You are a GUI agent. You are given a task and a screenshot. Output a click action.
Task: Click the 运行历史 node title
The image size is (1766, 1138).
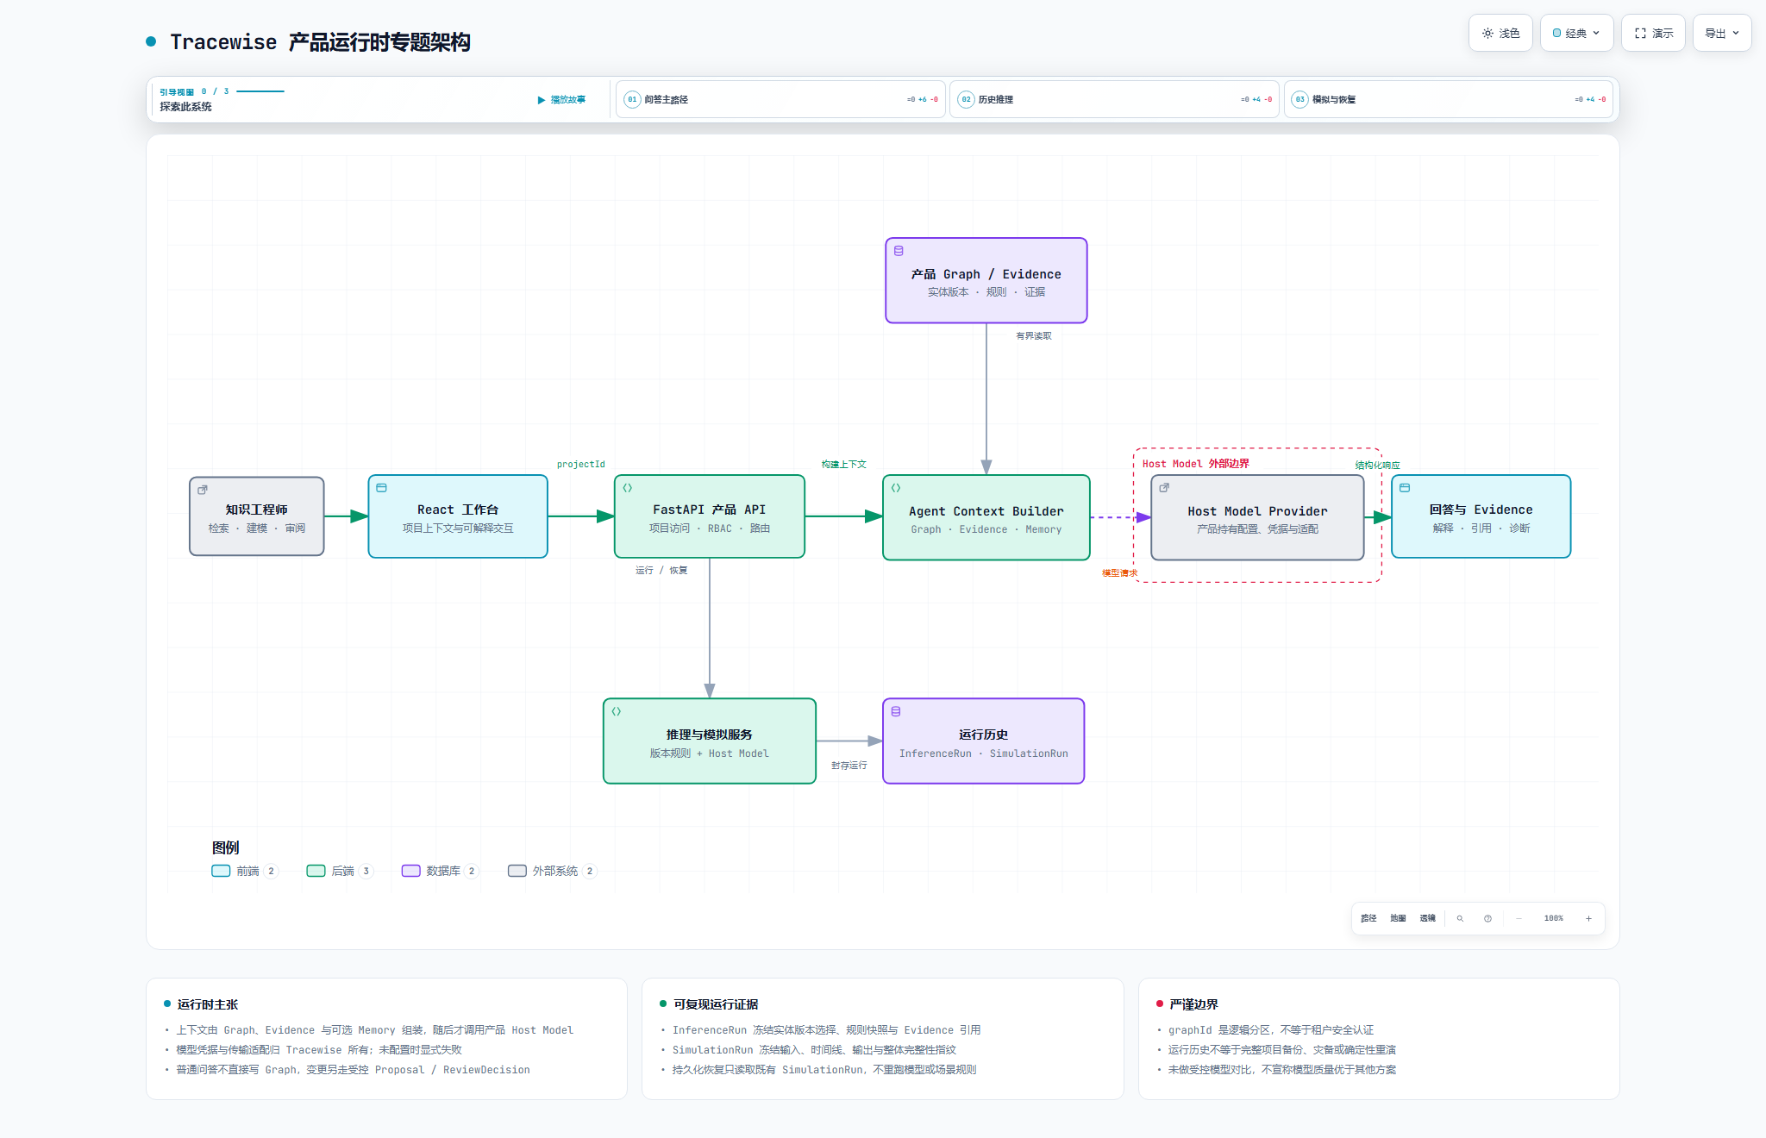coord(983,735)
